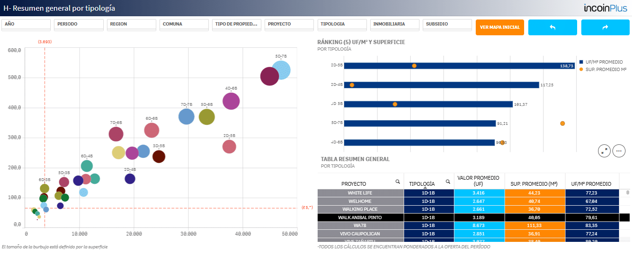This screenshot has height=253, width=632.
Task: Select the 5D-6B olive bubble
Action: point(206,117)
